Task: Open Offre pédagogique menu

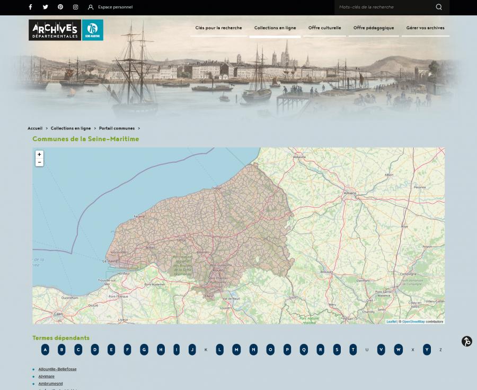Action: 374,28
